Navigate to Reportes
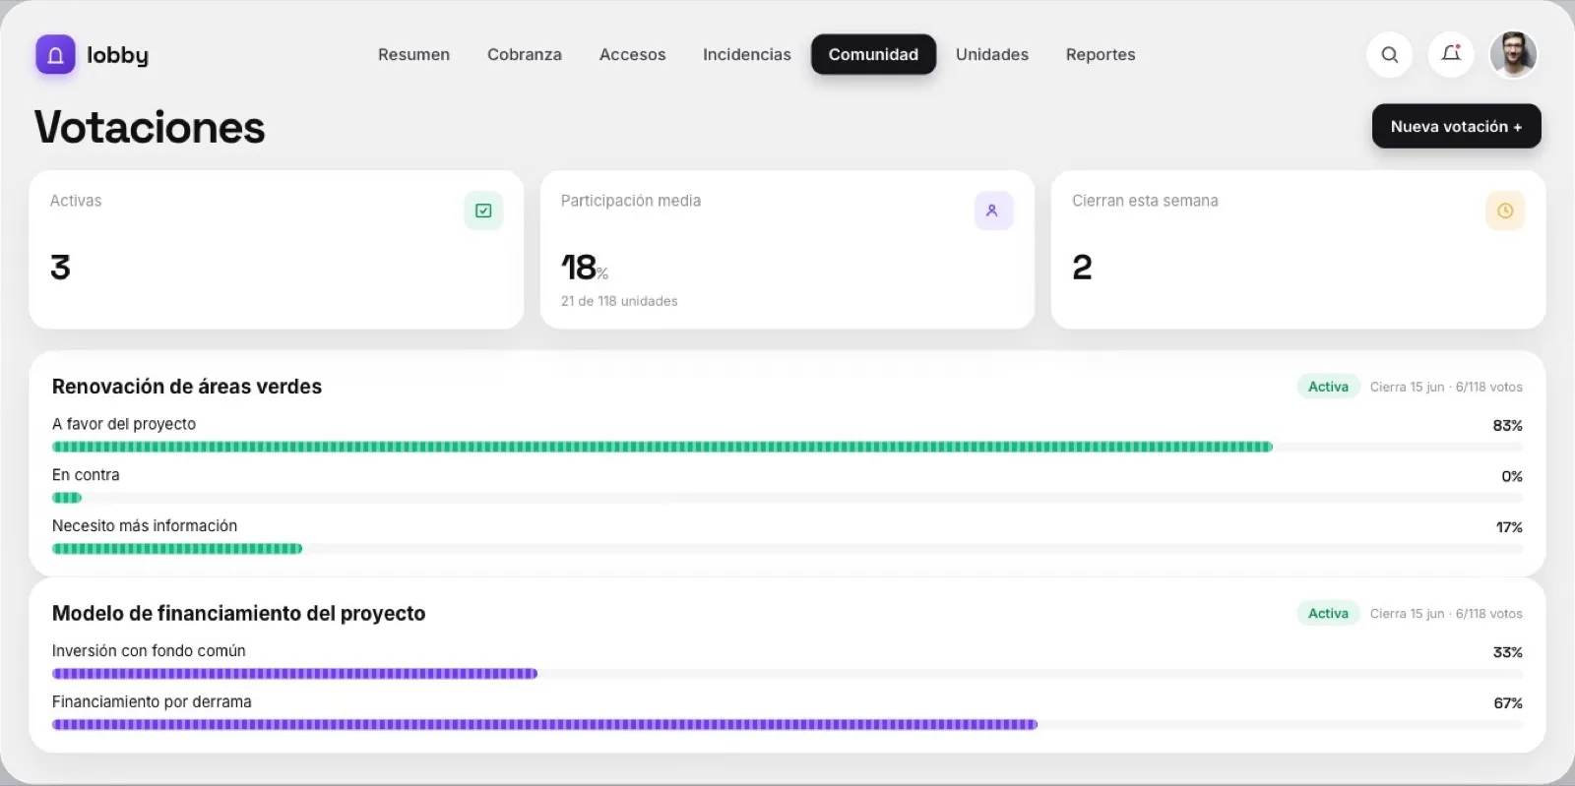 click(1100, 55)
